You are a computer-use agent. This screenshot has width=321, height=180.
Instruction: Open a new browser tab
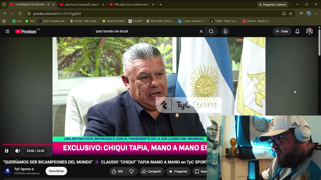tap(160, 4)
